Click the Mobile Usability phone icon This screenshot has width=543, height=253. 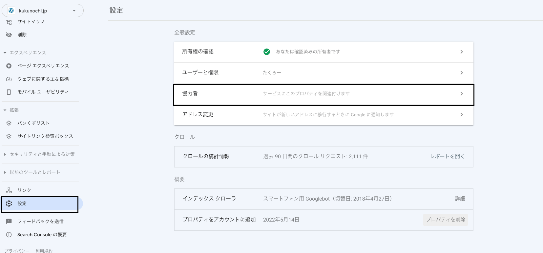tap(9, 92)
